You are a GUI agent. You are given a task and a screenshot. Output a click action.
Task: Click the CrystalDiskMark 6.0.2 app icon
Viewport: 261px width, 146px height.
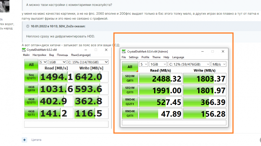click(x=24, y=50)
